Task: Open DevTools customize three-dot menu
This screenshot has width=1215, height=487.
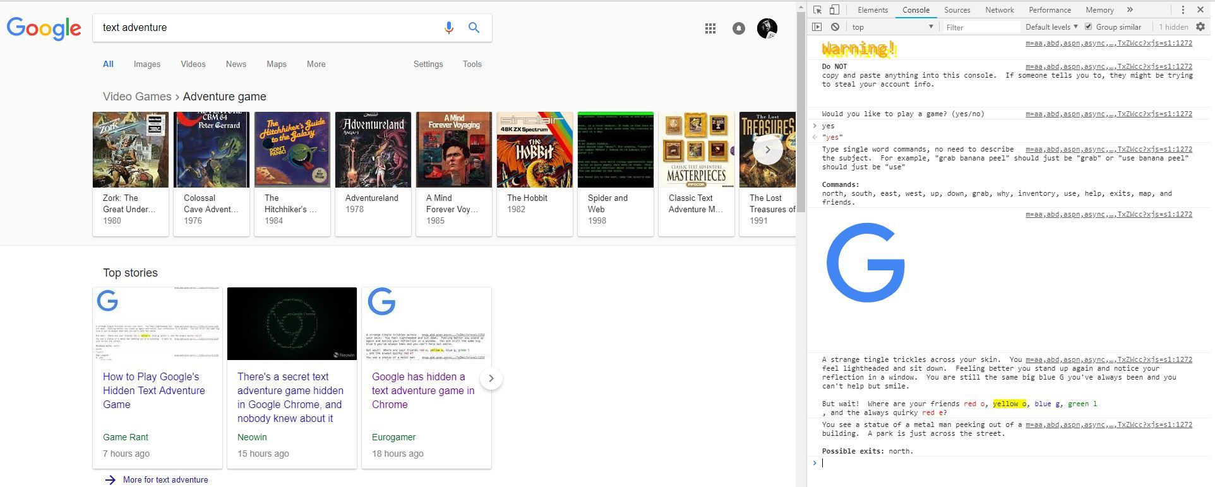Action: pos(1183,9)
